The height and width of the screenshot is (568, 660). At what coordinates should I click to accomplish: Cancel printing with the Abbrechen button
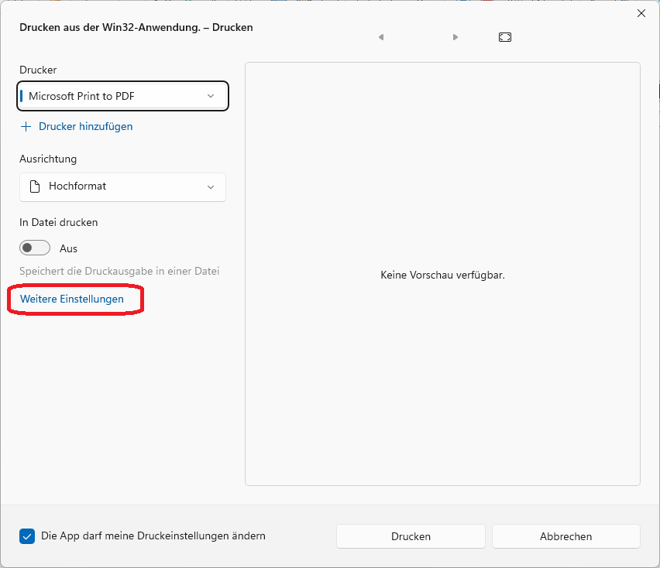pos(565,536)
